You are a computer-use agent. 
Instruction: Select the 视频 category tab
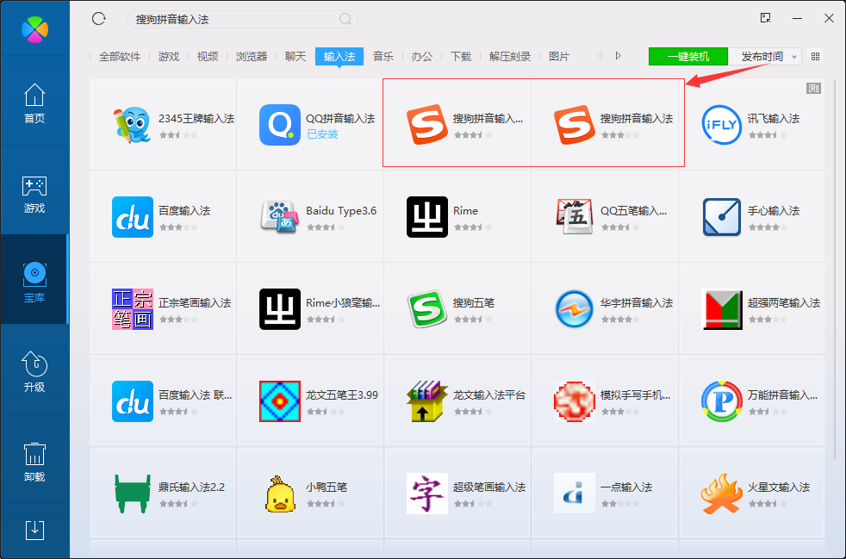point(207,56)
